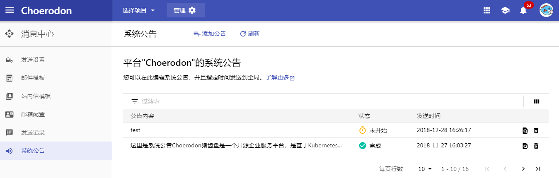This screenshot has width=559, height=178.
Task: View details of test announcement
Action: click(525, 130)
